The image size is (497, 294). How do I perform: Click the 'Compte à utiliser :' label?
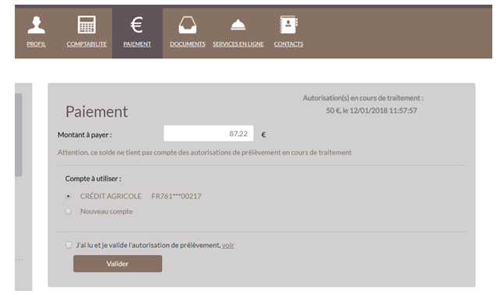(93, 178)
